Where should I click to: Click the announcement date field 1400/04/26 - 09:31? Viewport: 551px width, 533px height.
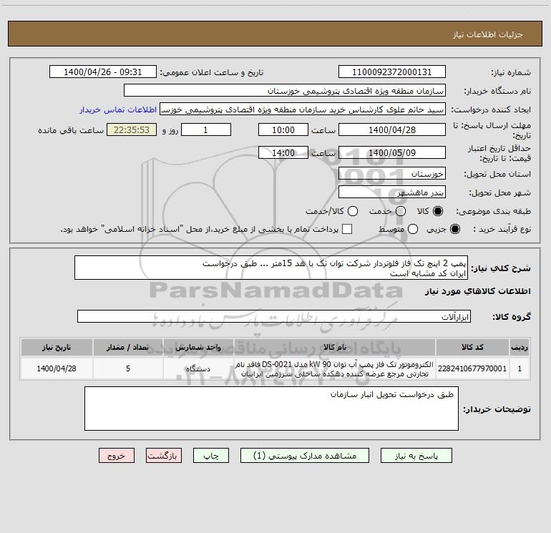102,72
